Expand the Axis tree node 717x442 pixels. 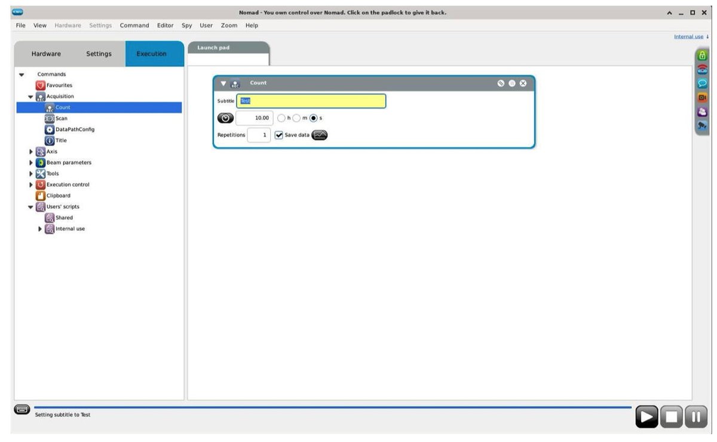(31, 152)
